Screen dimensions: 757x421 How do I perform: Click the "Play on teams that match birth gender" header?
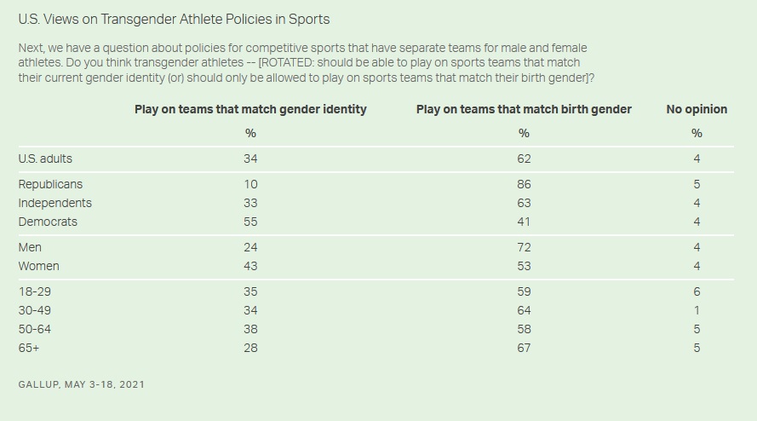pos(524,109)
